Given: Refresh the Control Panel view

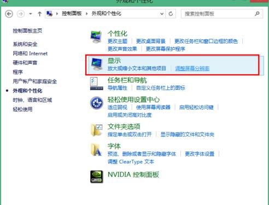Looking at the screenshot, I should pyautogui.click(x=171, y=14).
